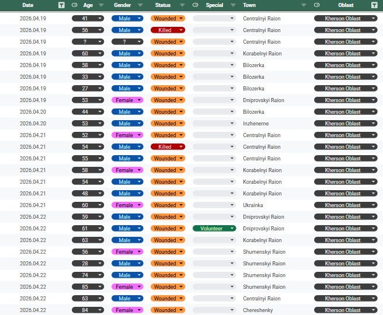Screen dimensions: 383x315
Task: Open the active filter icon on the Date column
Action: coord(61,5)
